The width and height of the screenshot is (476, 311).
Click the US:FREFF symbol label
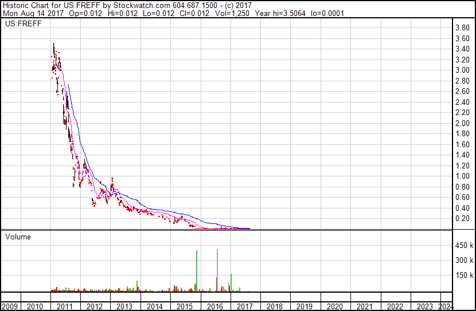(24, 24)
